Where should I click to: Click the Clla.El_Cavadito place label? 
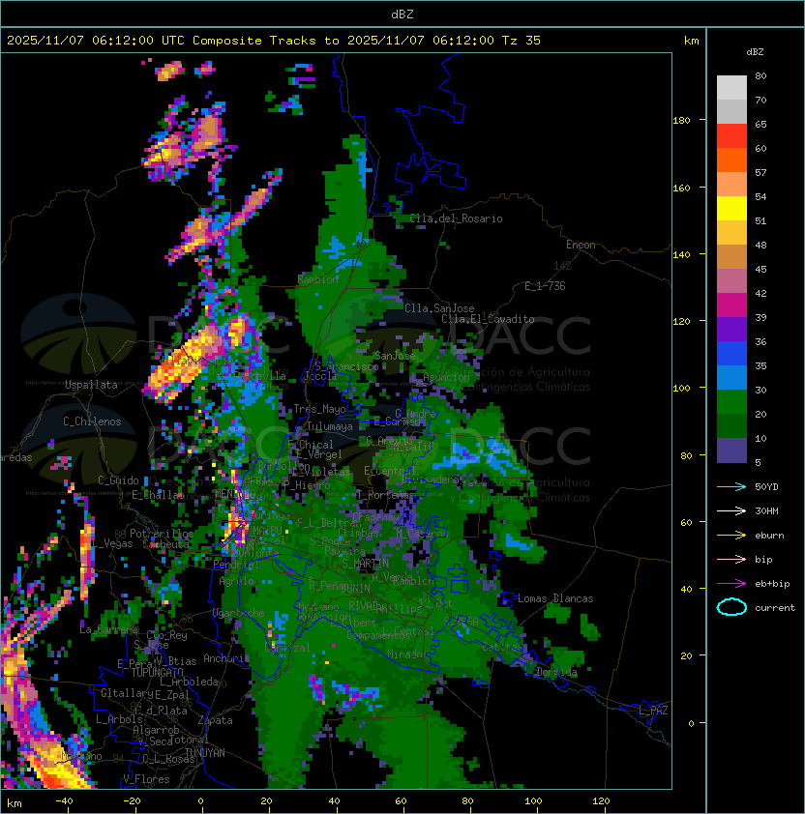coord(488,319)
